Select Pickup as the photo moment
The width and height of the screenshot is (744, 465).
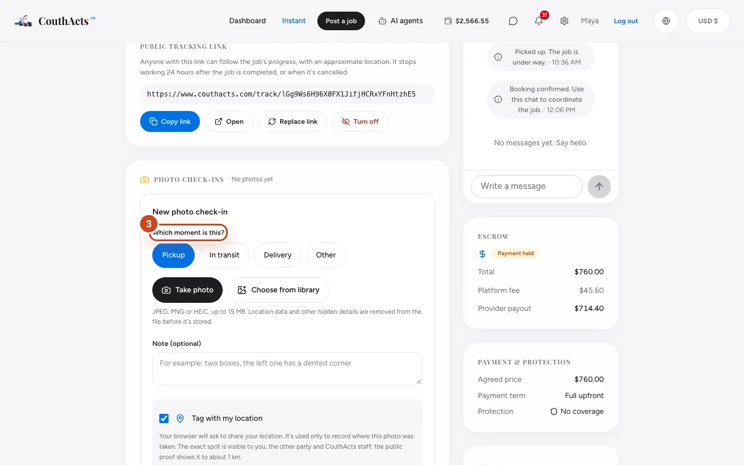[174, 255]
